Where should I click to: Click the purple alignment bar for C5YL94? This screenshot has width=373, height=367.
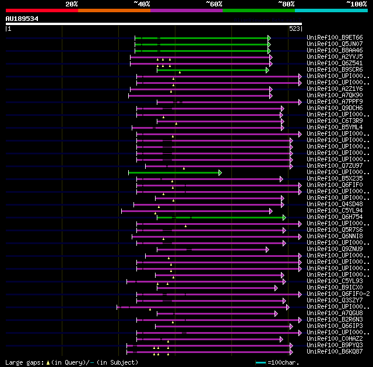(x=196, y=211)
